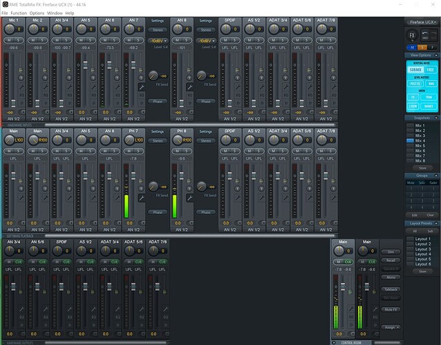
Task: Toggle Stereo in the AN 7 settings panel
Action: point(158,30)
